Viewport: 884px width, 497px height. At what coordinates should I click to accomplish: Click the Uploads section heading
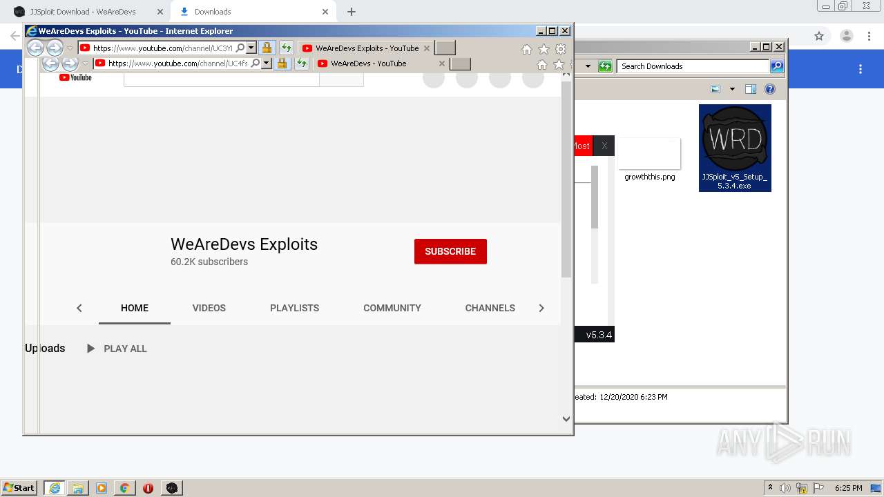tap(45, 348)
